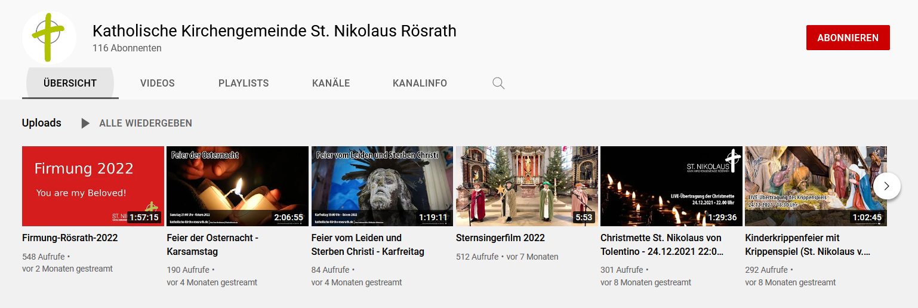Viewport: 918px width, 308px height.
Task: Open the Christmette candles thumbnail
Action: [671, 186]
